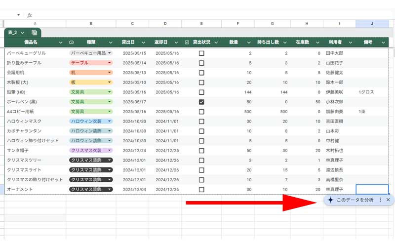Select column A header

35,23
